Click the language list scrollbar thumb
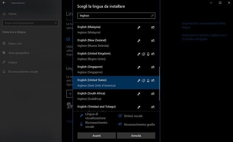The width and height of the screenshot is (233, 142). pos(159,83)
